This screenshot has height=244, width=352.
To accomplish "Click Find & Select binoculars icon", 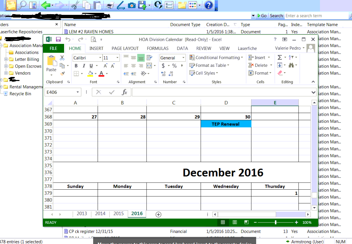I will (291, 65).
